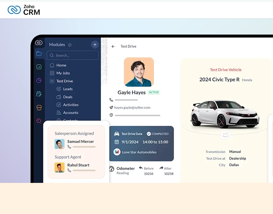Click the 360 degree view button under car
273x214 pixels.
pos(225,135)
